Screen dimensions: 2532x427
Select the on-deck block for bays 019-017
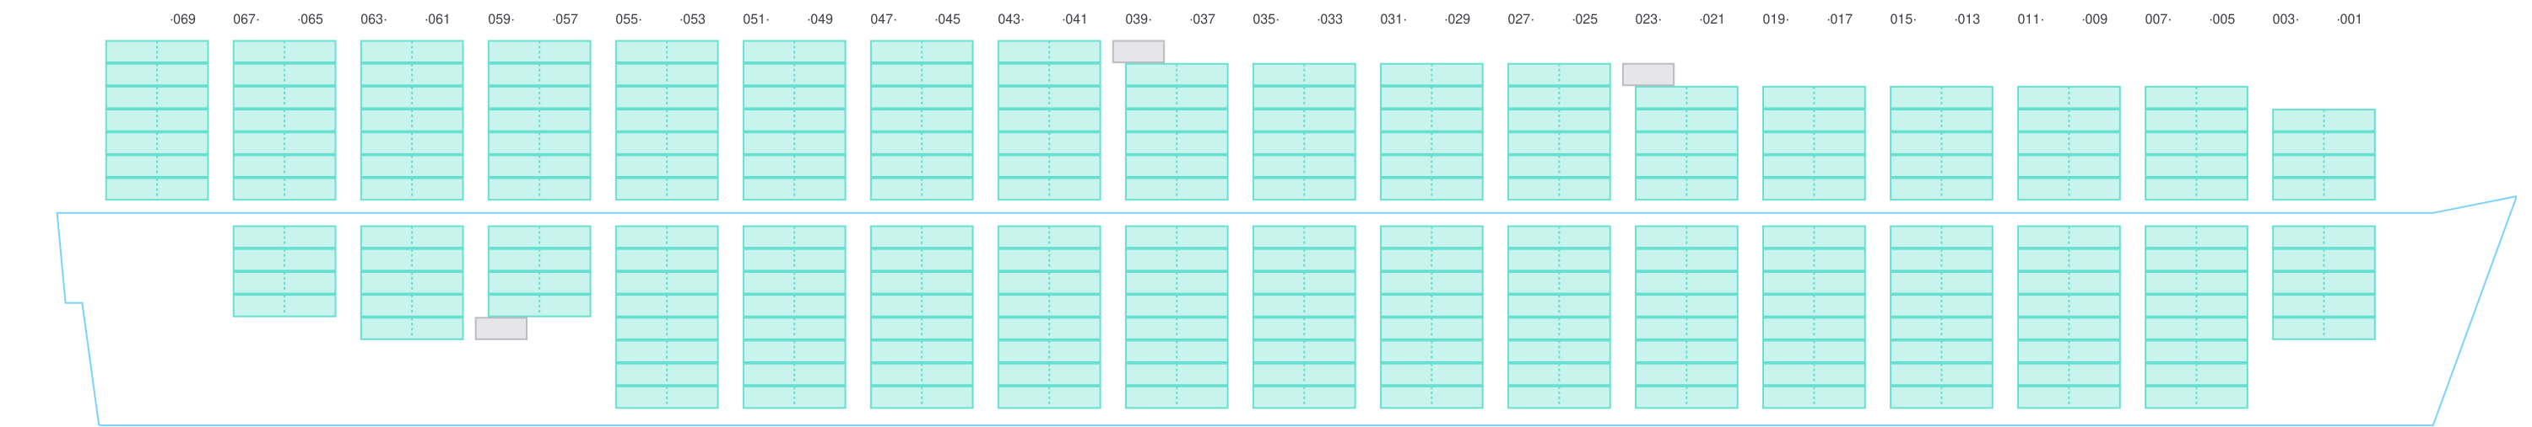click(1814, 143)
